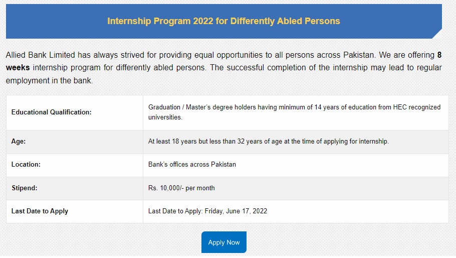Click the bold '8 weeks' text
The height and width of the screenshot is (258, 456).
pos(18,67)
